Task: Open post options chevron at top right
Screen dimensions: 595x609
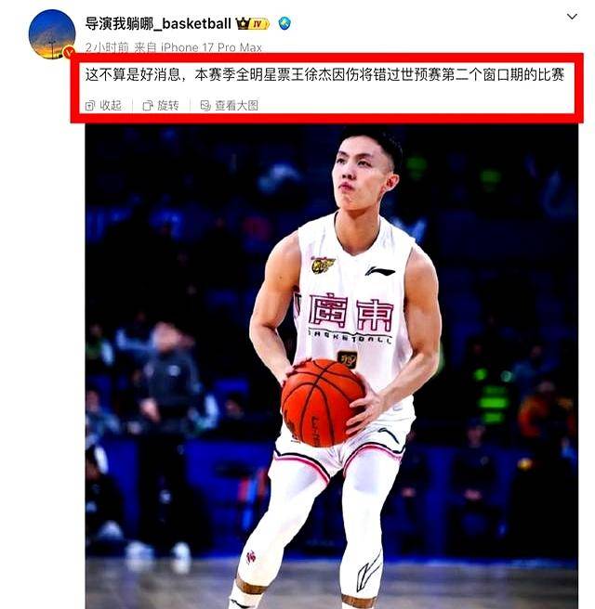Action: pyautogui.click(x=572, y=17)
